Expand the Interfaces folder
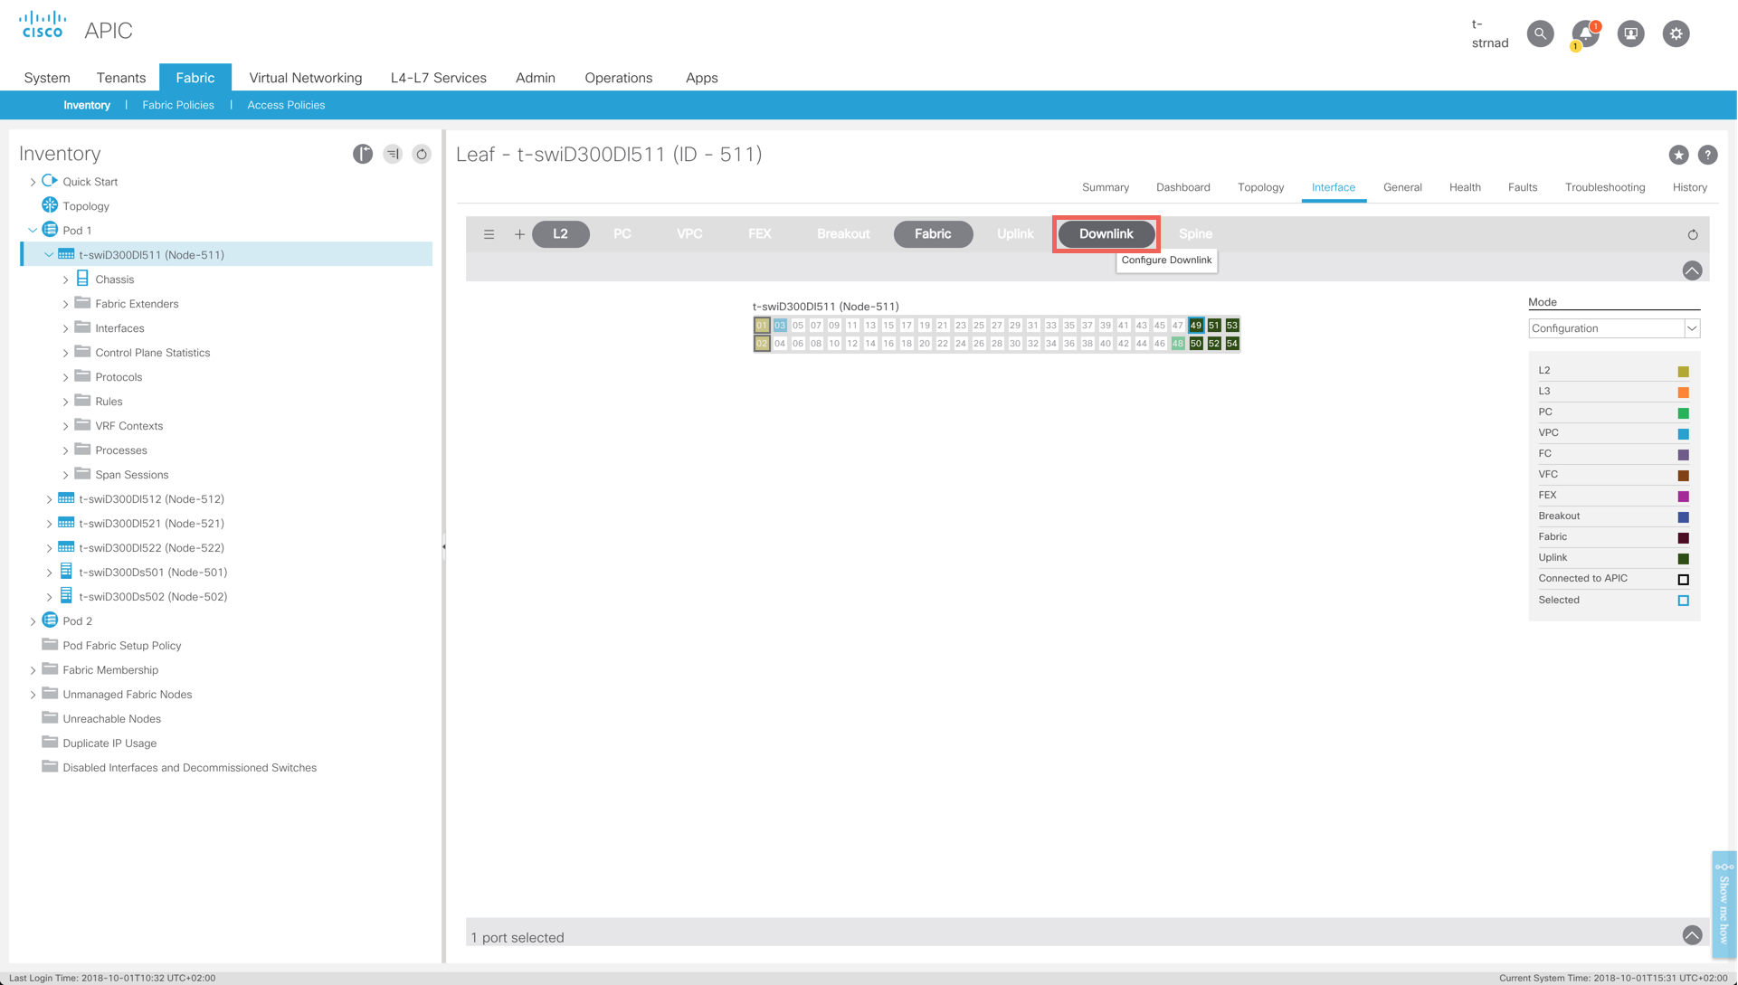1738x985 pixels. 65,329
